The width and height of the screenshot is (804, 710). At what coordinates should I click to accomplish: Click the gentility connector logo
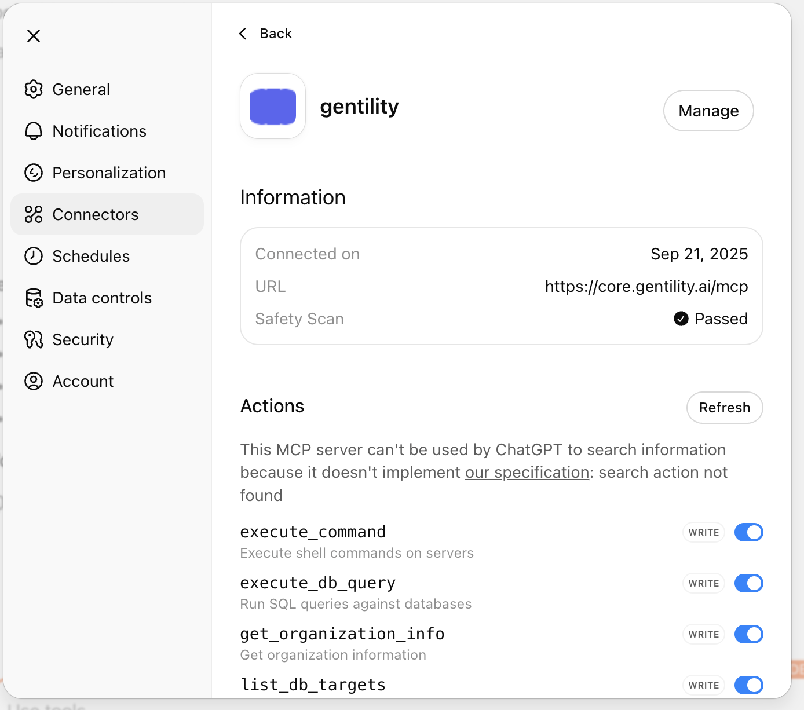pos(273,107)
